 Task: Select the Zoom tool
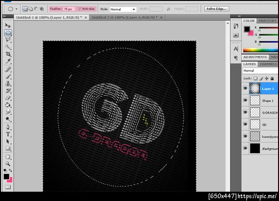point(8,164)
